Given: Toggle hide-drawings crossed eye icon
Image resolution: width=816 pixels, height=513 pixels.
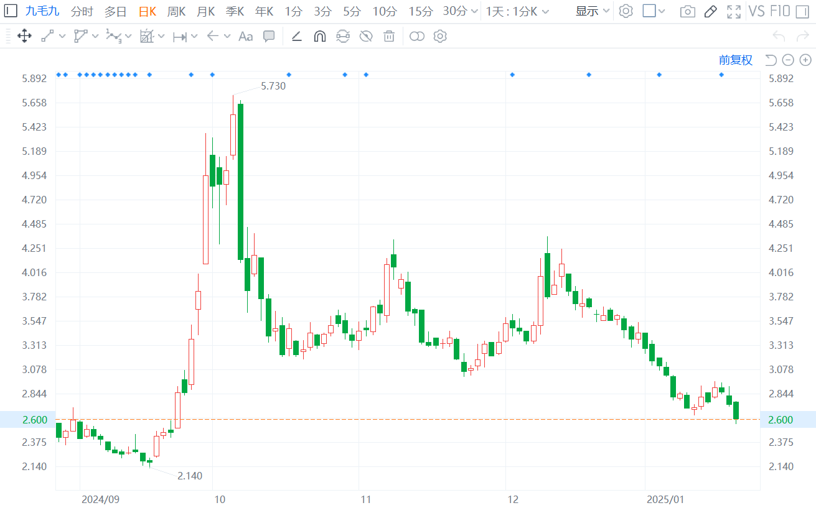Looking at the screenshot, I should point(366,36).
